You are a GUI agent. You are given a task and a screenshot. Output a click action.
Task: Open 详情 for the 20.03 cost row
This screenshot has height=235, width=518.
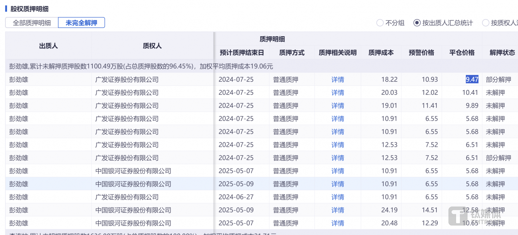click(x=337, y=93)
